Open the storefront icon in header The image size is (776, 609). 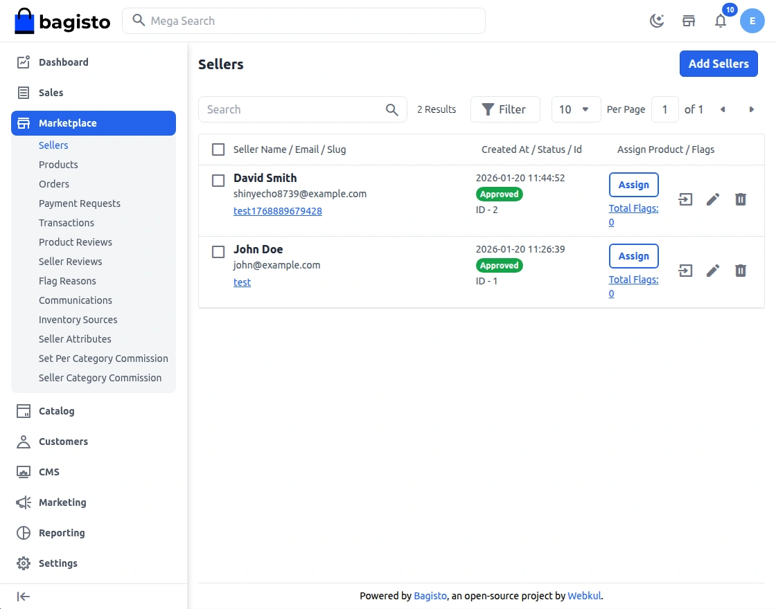tap(689, 21)
